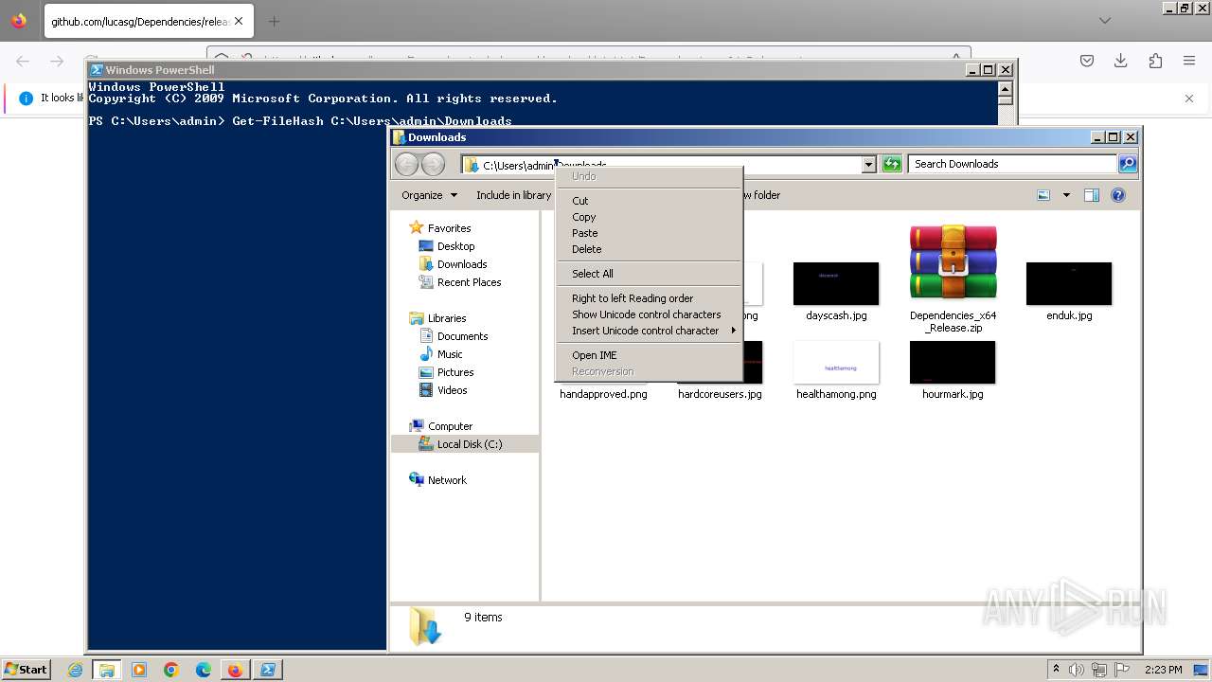Image resolution: width=1212 pixels, height=682 pixels.
Task: Select the hourmark.jpg thumbnail
Action: [x=953, y=363]
